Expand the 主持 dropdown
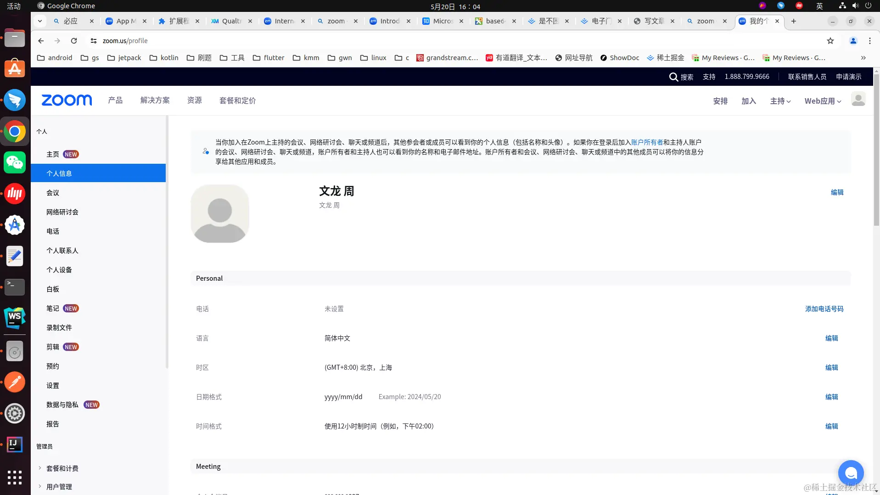 pyautogui.click(x=780, y=101)
